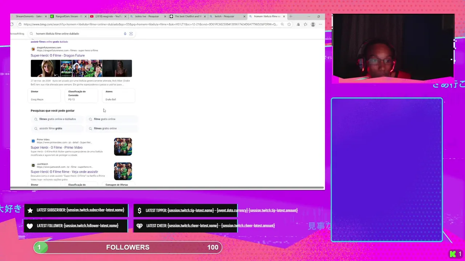Open the dark woman in red thumbnail

pos(117,69)
